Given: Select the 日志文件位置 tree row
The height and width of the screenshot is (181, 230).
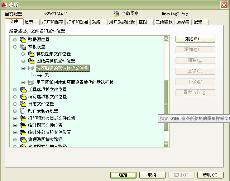Looking at the screenshot, I should pos(41,104).
